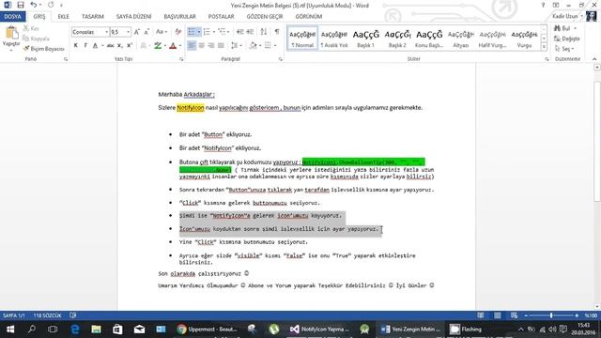Image resolution: width=601 pixels, height=338 pixels.
Task: Decrease paragraph indent
Action: click(240, 32)
